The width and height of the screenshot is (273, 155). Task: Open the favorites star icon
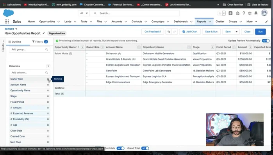pos(220,13)
